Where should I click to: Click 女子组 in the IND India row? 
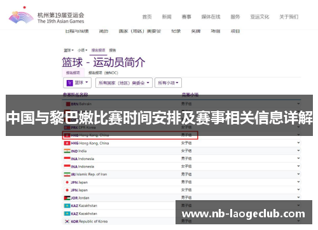[x=186, y=151]
